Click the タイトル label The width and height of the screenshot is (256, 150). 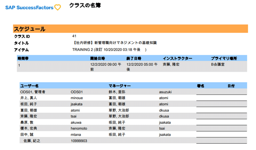pos(21,43)
